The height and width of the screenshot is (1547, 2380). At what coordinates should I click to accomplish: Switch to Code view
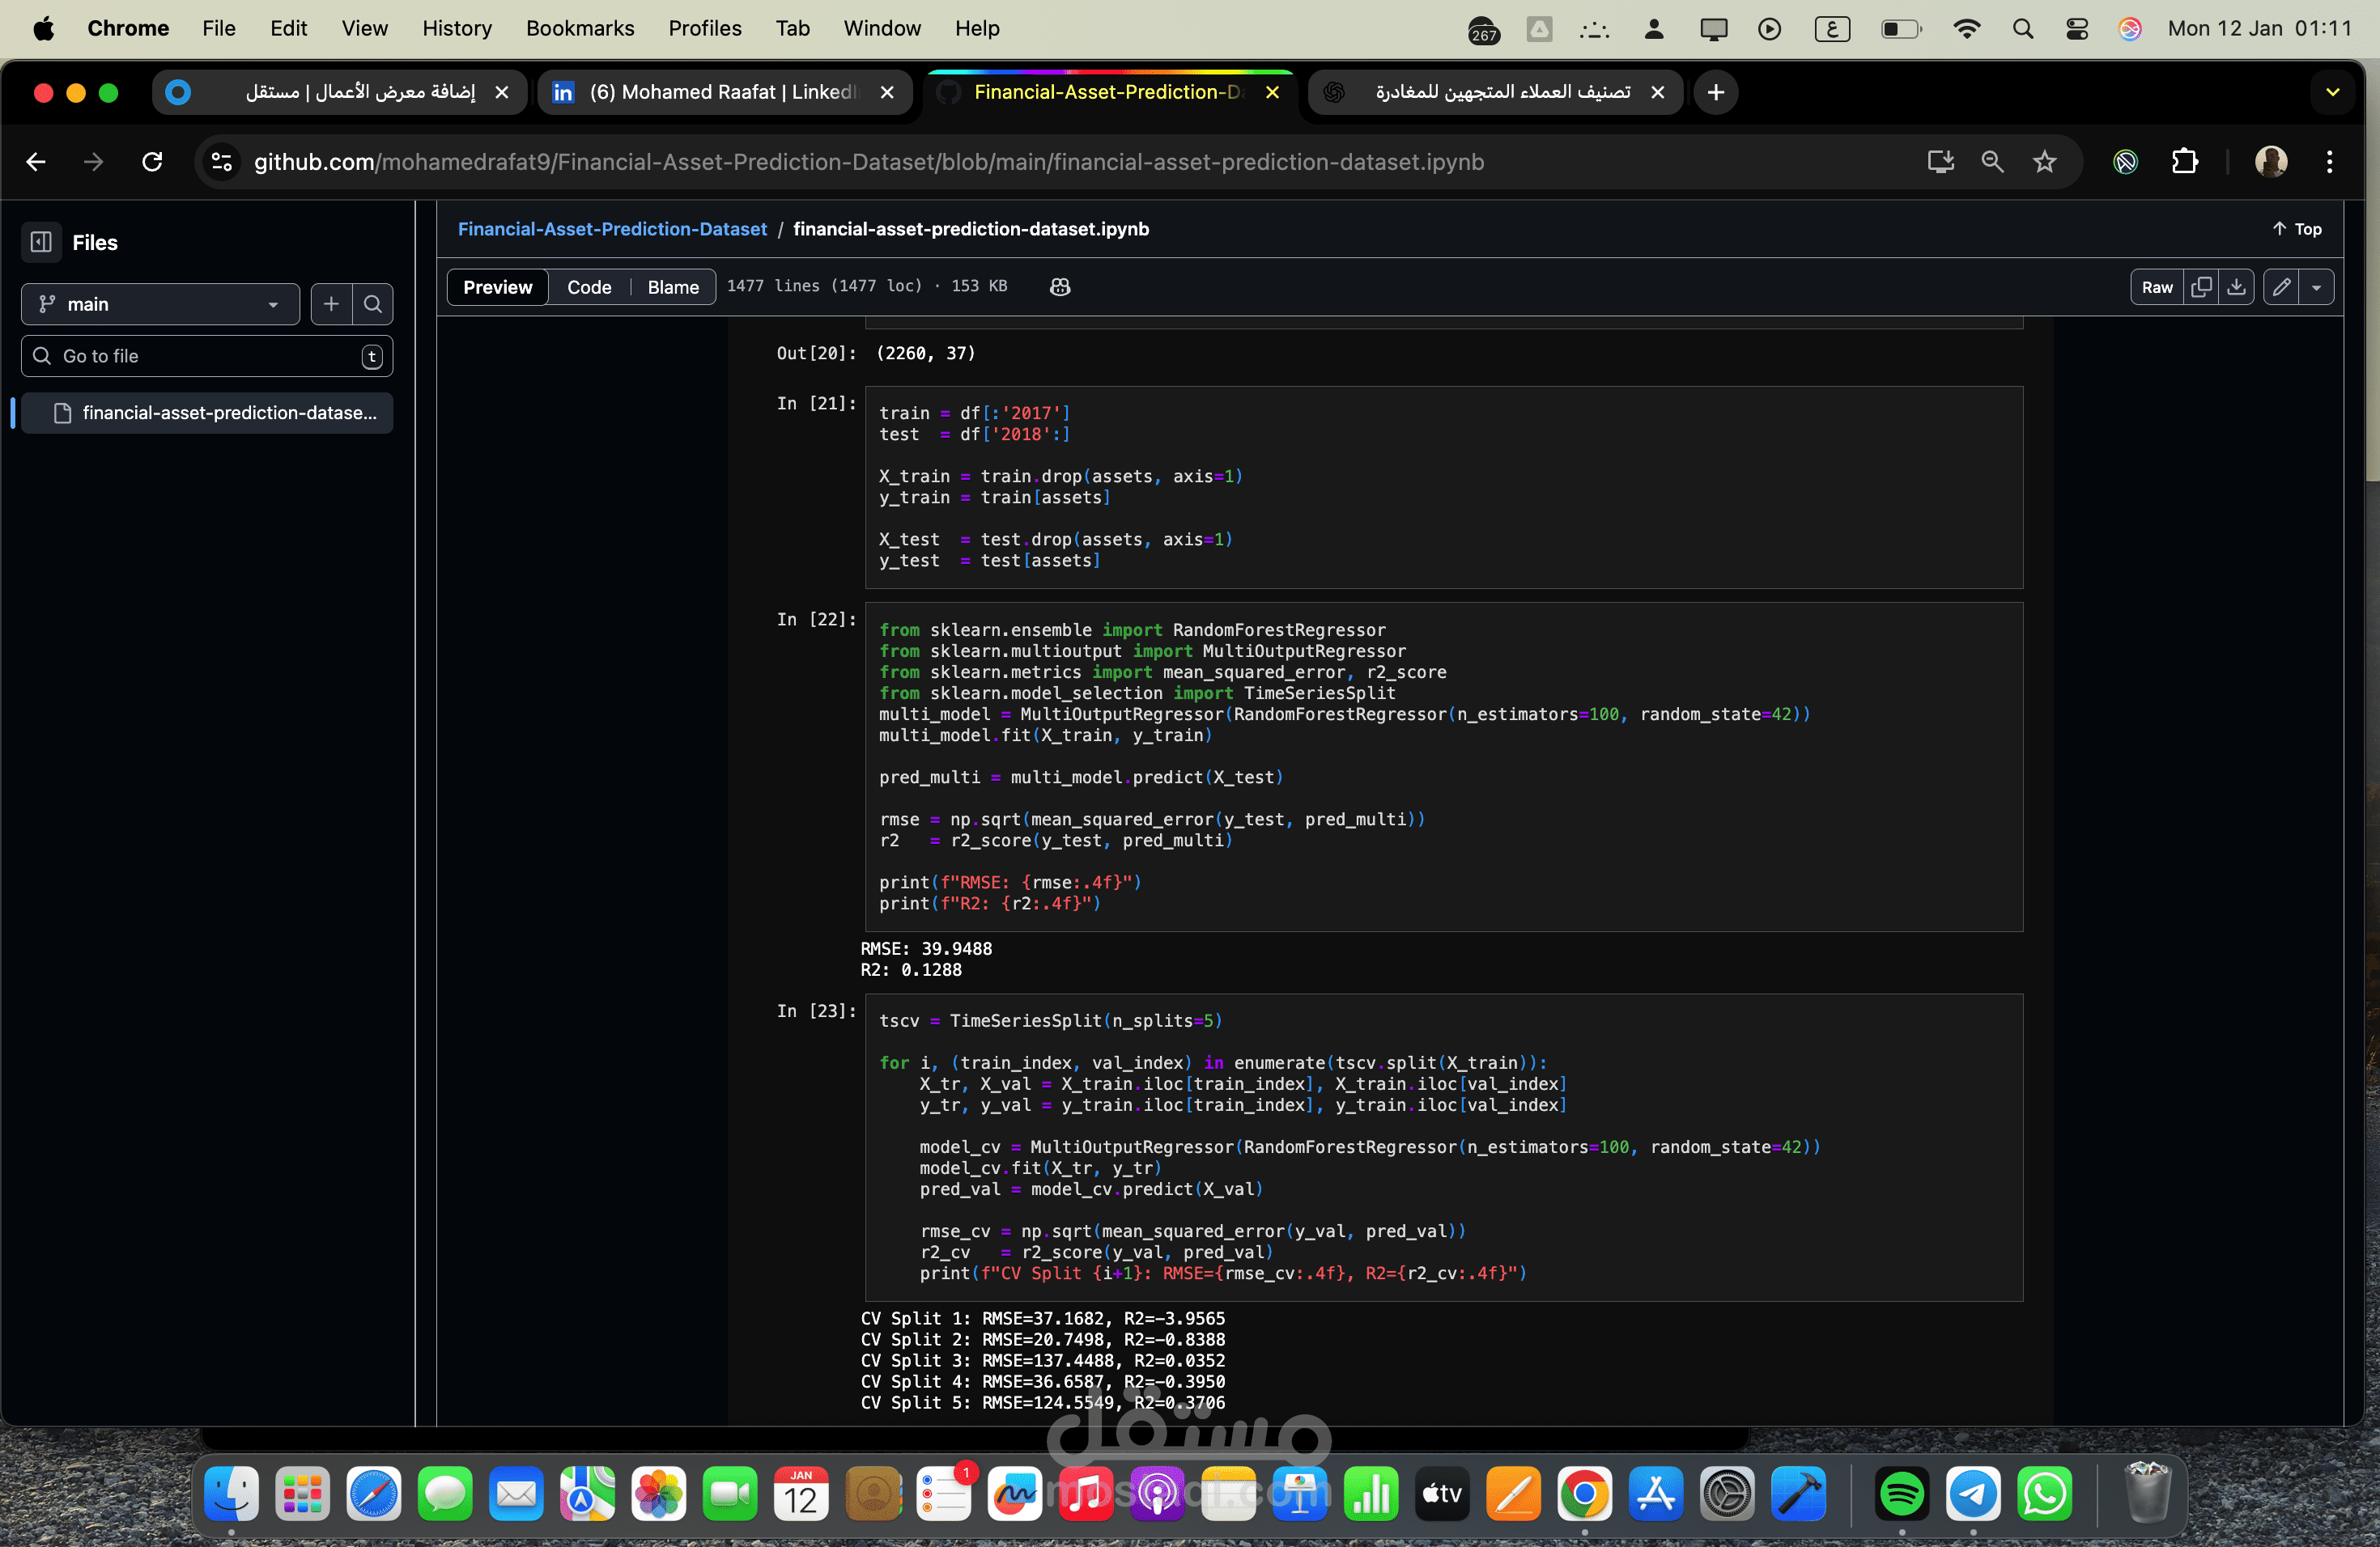(x=589, y=286)
